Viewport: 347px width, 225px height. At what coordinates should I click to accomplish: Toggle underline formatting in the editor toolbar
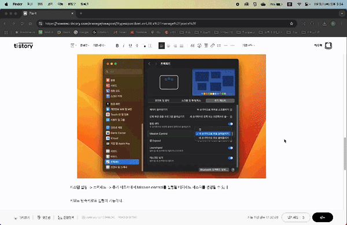tap(130, 46)
